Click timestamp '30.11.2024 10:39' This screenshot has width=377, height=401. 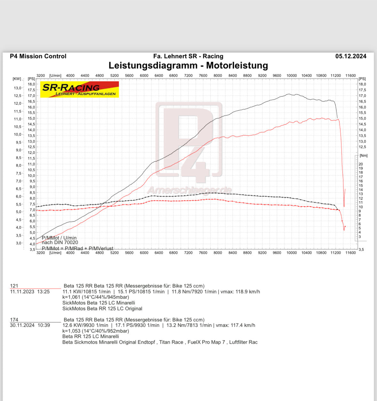[30, 325]
